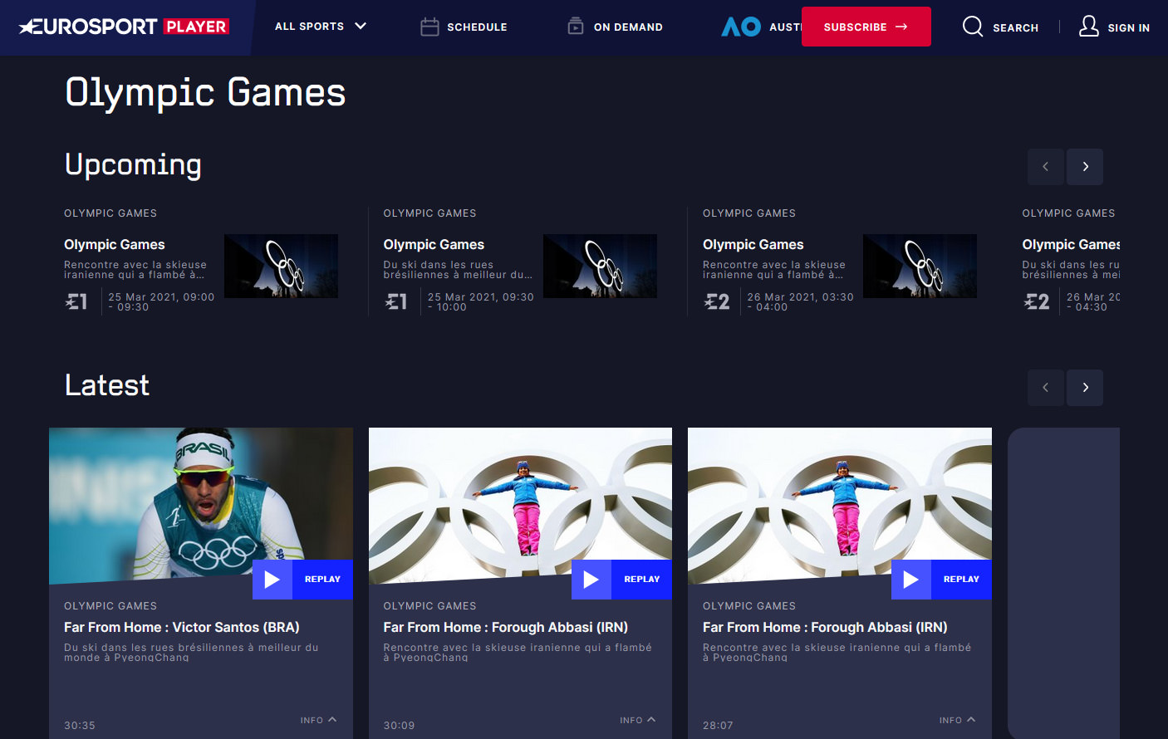1168x739 pixels.
Task: Click the On Demand video icon
Action: pyautogui.click(x=576, y=27)
